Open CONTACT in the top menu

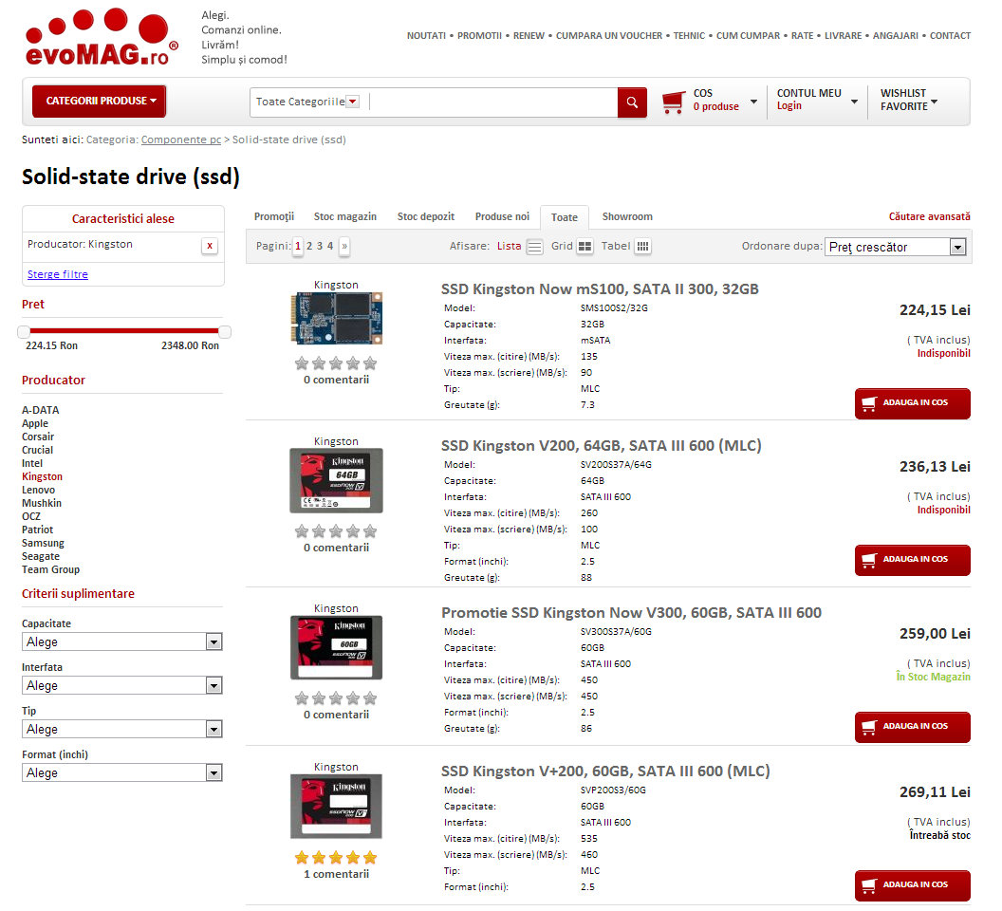tap(950, 36)
